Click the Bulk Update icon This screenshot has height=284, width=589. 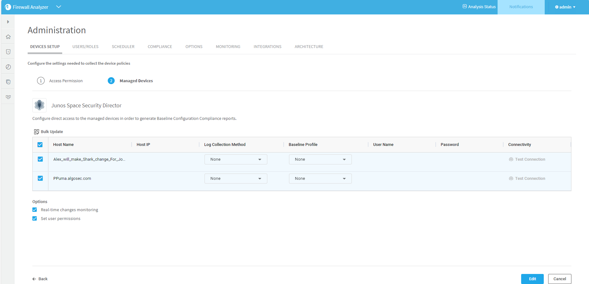(x=36, y=132)
